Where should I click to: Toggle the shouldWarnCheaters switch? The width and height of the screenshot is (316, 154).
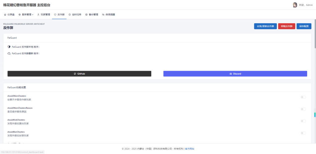click(x=303, y=97)
